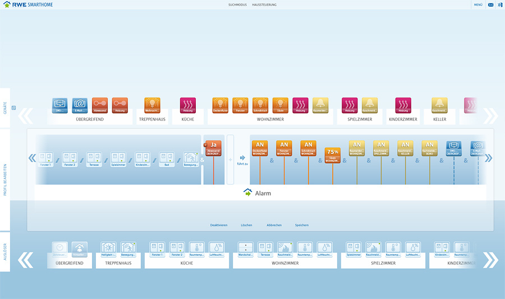Open the Haussteuerung menu item
Viewport: 505px width, 299px height.
coord(264,5)
